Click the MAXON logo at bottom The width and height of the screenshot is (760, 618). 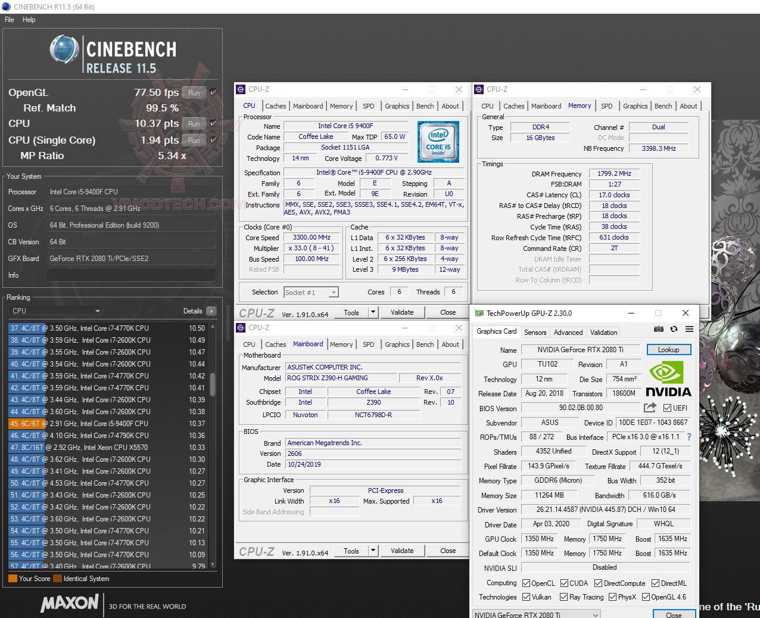coord(69,603)
